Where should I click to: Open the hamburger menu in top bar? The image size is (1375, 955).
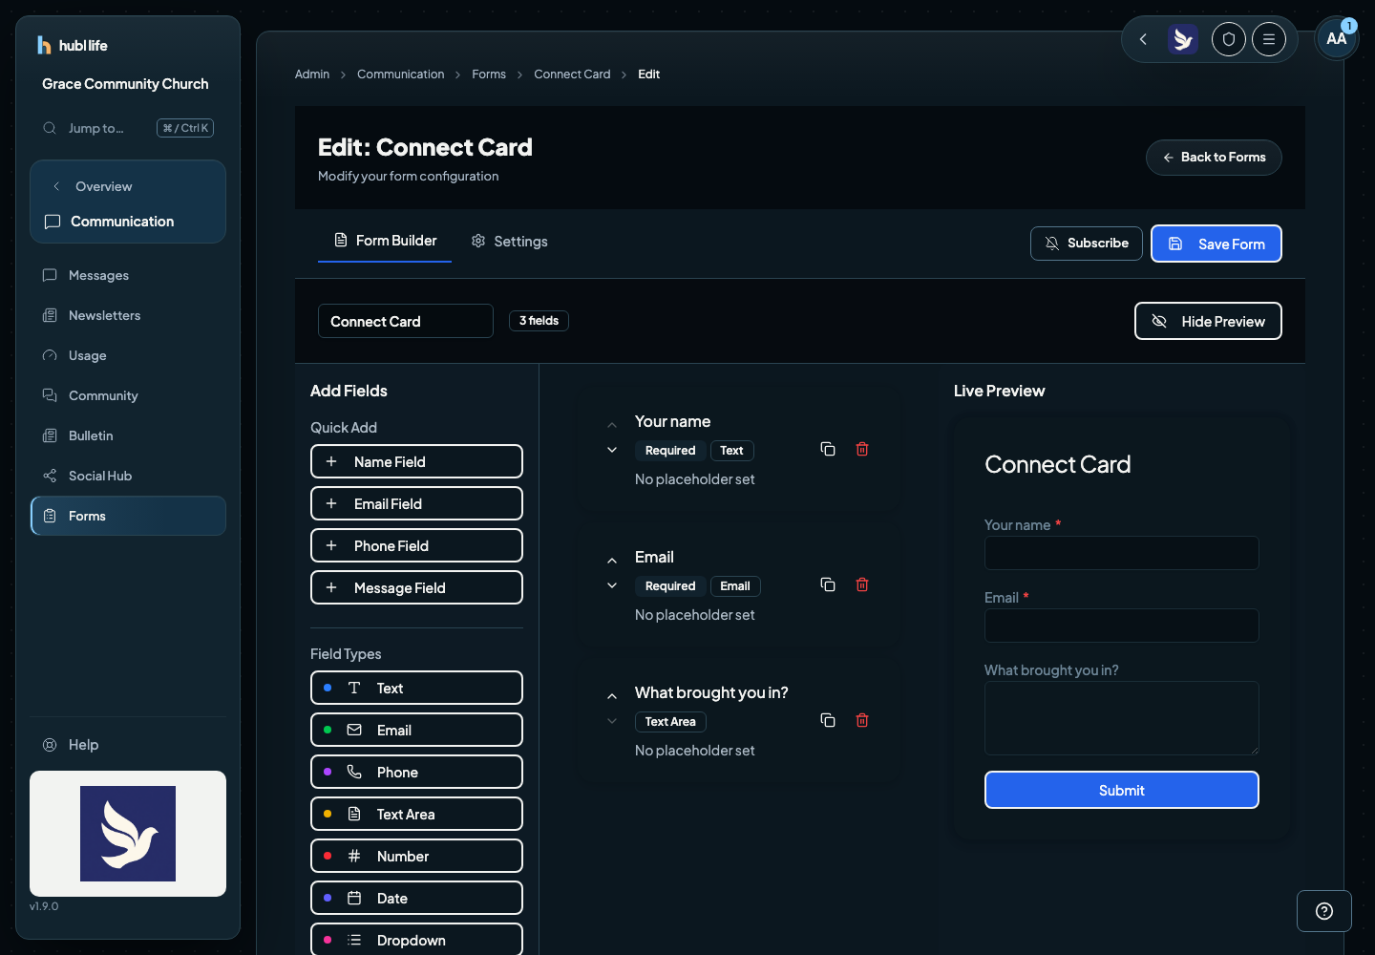[1269, 39]
